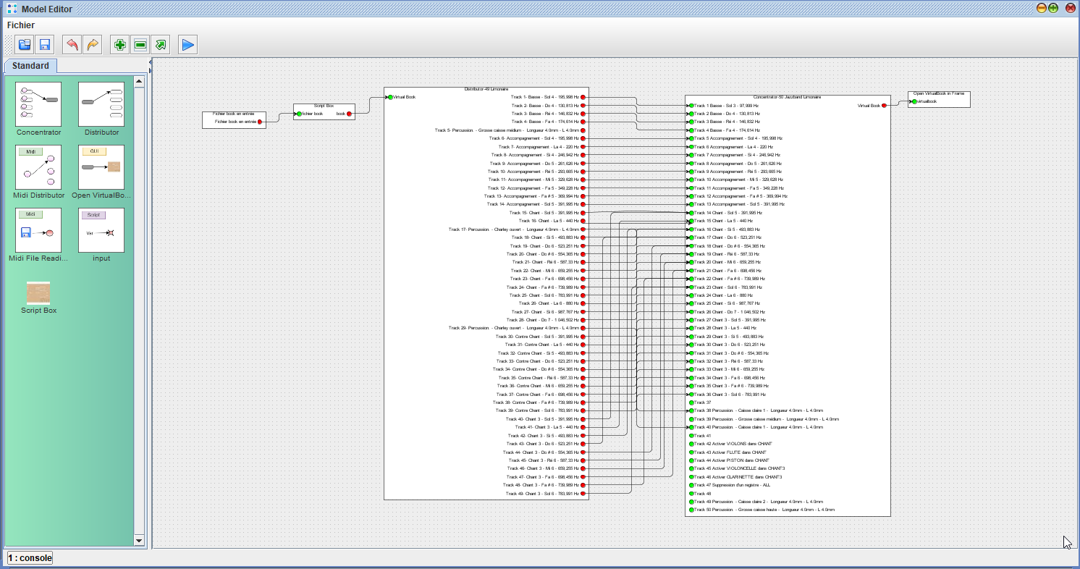Pick the Midi Distributor palette item
Screen dimensions: 1080x569
tap(38, 167)
